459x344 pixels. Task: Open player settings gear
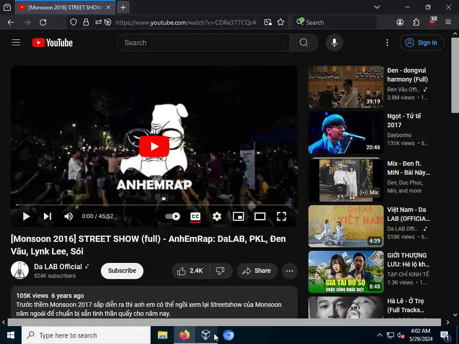tap(217, 216)
